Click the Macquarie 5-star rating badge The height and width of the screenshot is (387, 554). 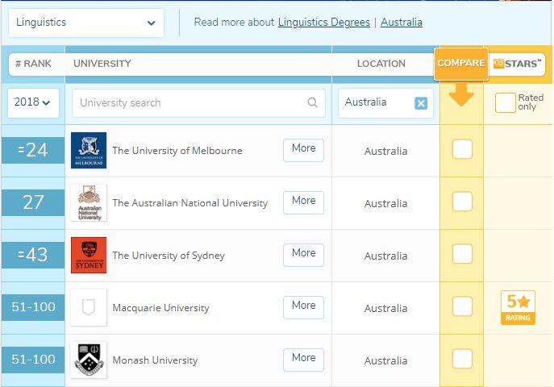coord(518,307)
